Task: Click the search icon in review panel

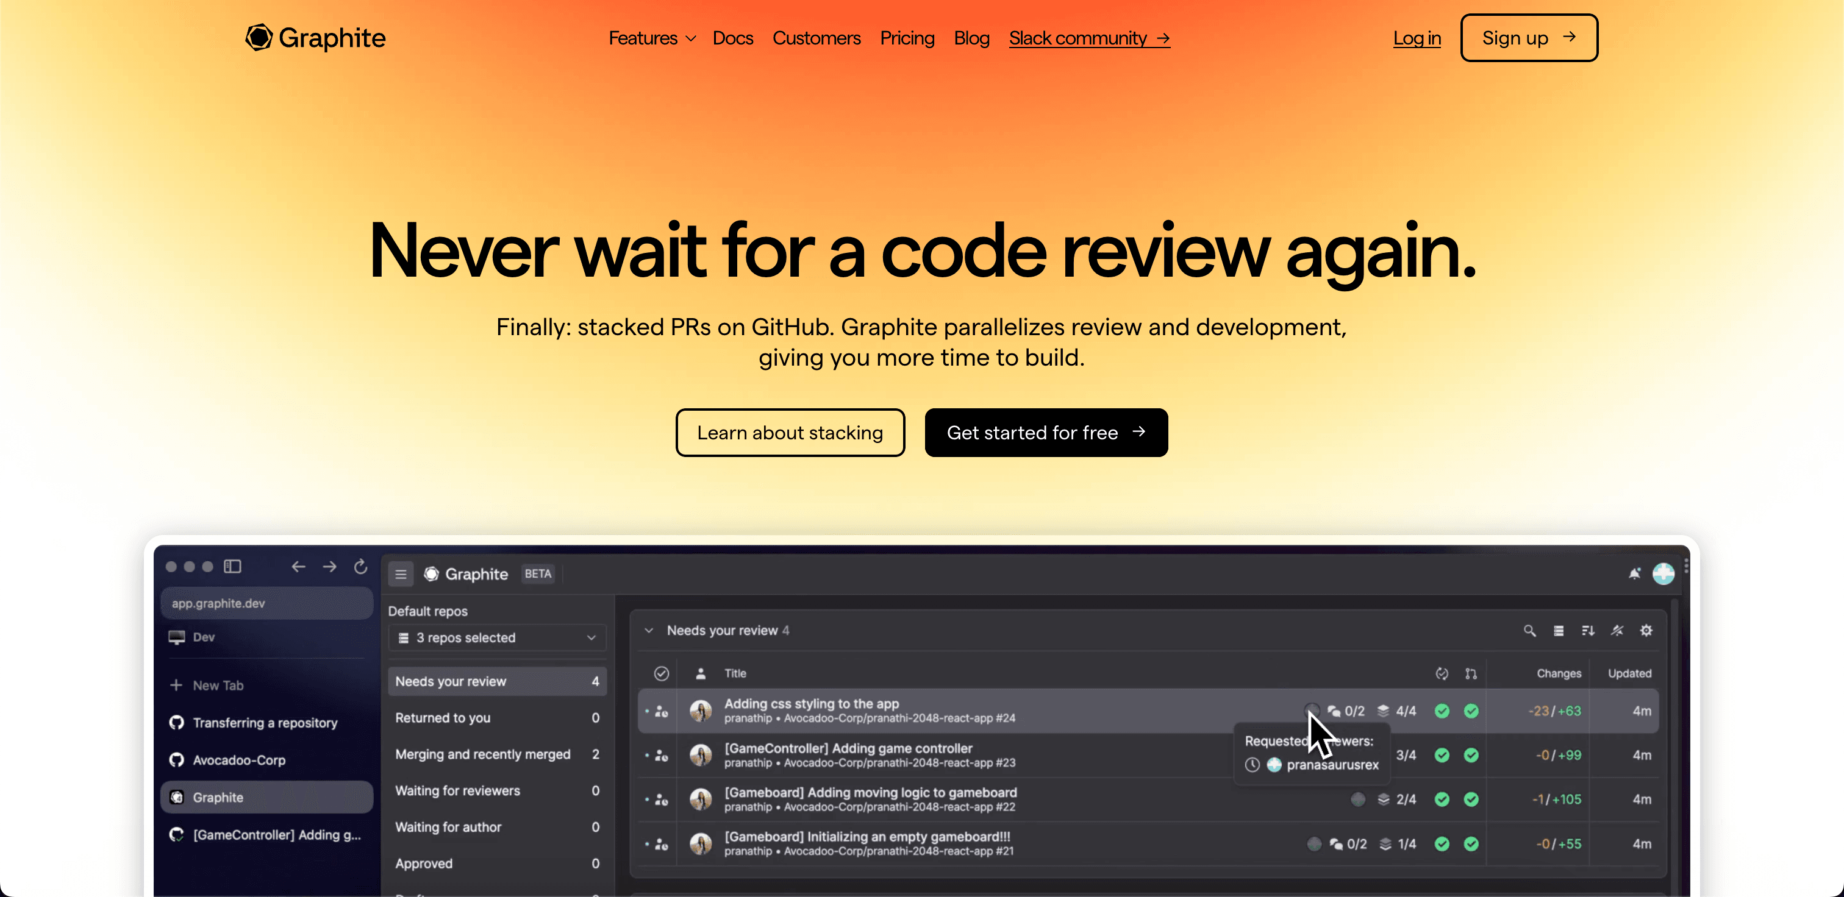Action: (x=1529, y=630)
